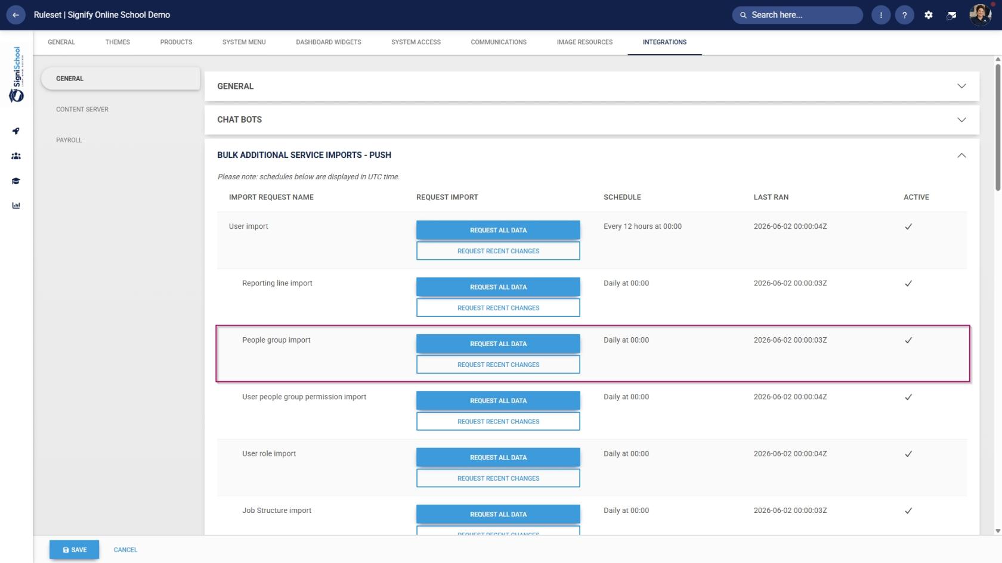The height and width of the screenshot is (563, 1002).
Task: Click the SigniSchool logo
Action: pyautogui.click(x=17, y=74)
